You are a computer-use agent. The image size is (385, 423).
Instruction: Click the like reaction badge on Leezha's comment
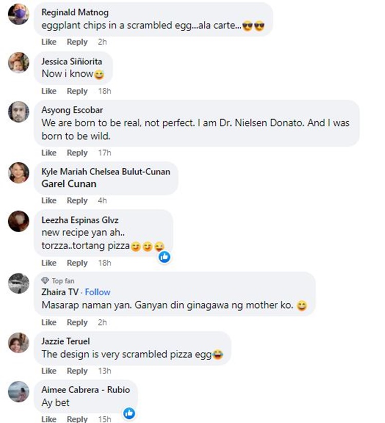[164, 256]
